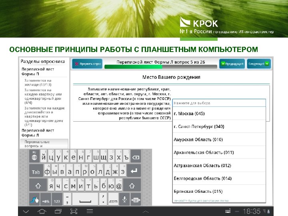Select Архангельская Область (011)
The height and width of the screenshot is (216, 288).
tap(219, 152)
